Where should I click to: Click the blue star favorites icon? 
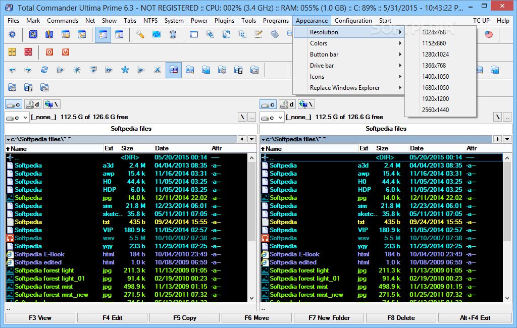pyautogui.click(x=125, y=70)
